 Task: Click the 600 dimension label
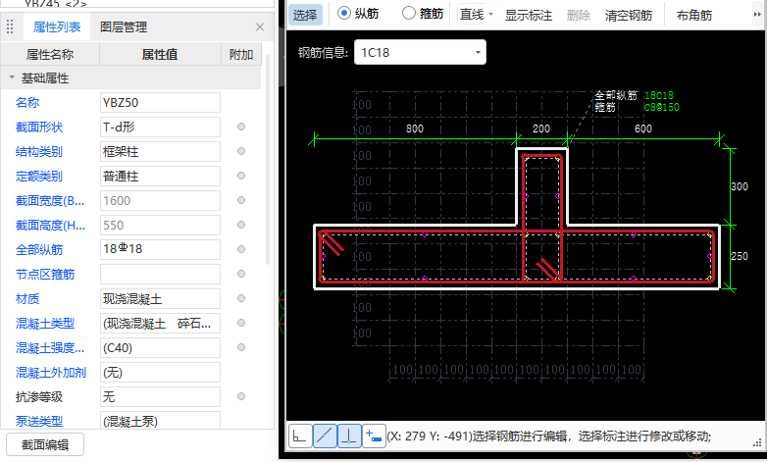tap(642, 128)
